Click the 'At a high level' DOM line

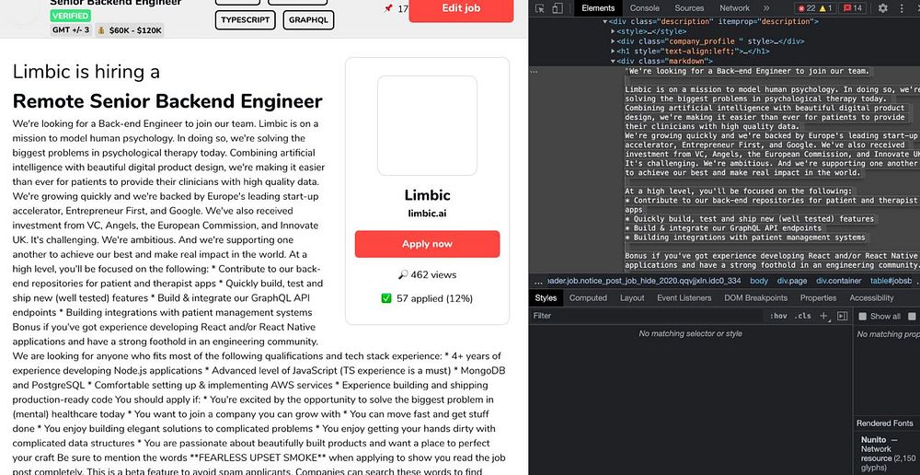738,191
